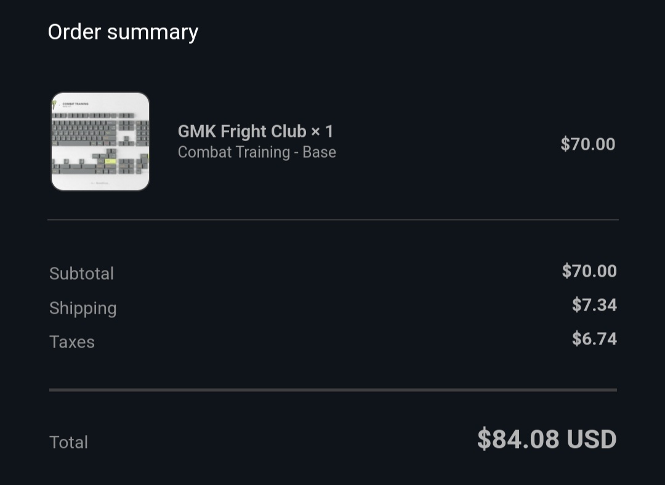The height and width of the screenshot is (485, 665).
Task: Select the Shipping label
Action: coord(83,309)
